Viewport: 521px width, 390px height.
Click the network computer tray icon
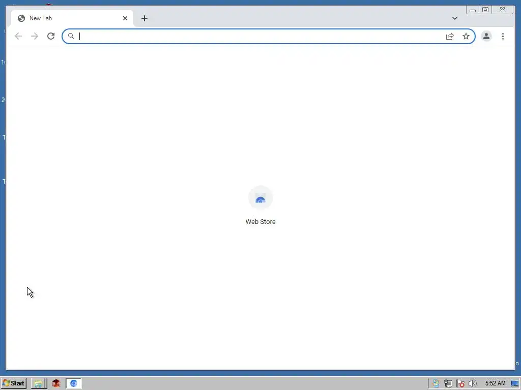pyautogui.click(x=448, y=384)
